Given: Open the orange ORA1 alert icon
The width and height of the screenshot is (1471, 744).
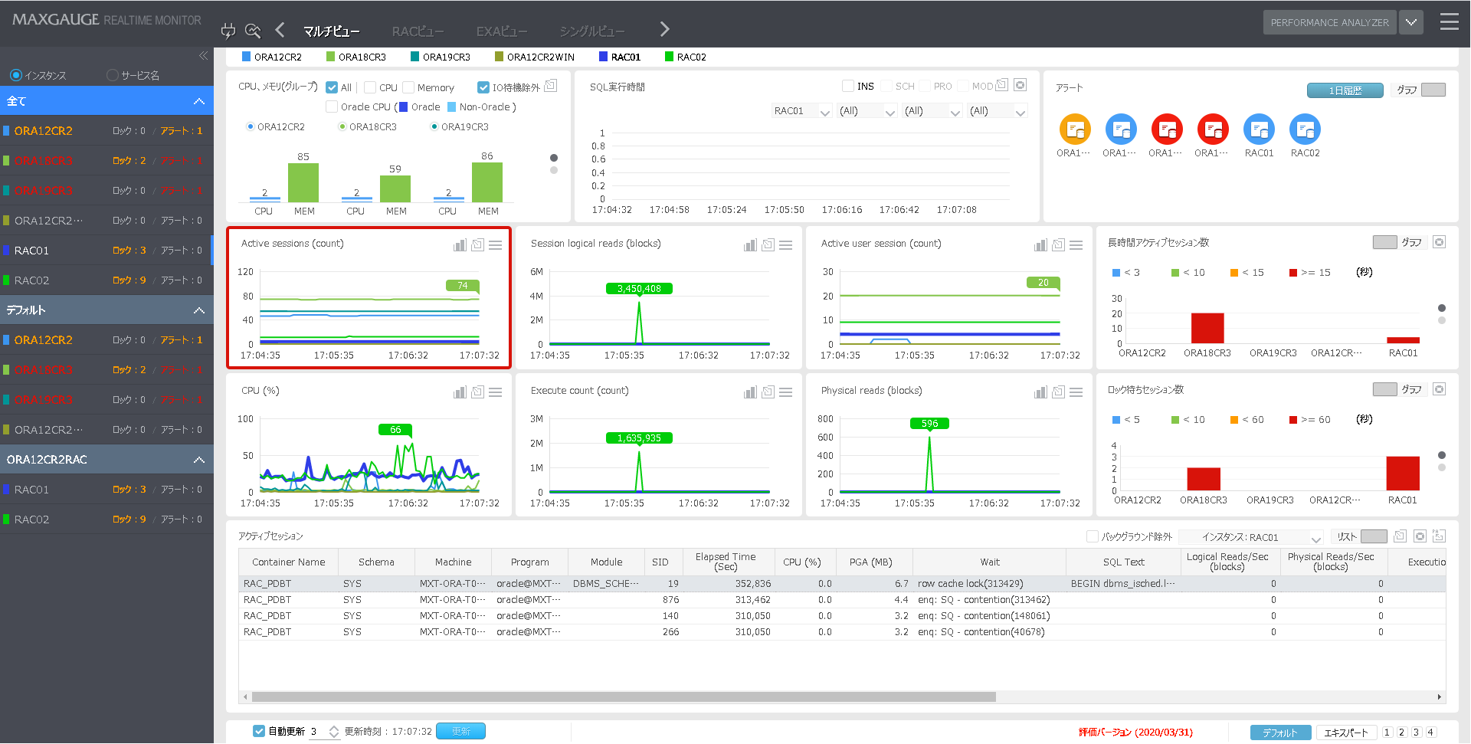Looking at the screenshot, I should 1075,129.
